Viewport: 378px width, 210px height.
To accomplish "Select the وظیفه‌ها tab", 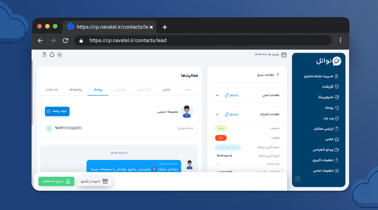I will pos(76,89).
